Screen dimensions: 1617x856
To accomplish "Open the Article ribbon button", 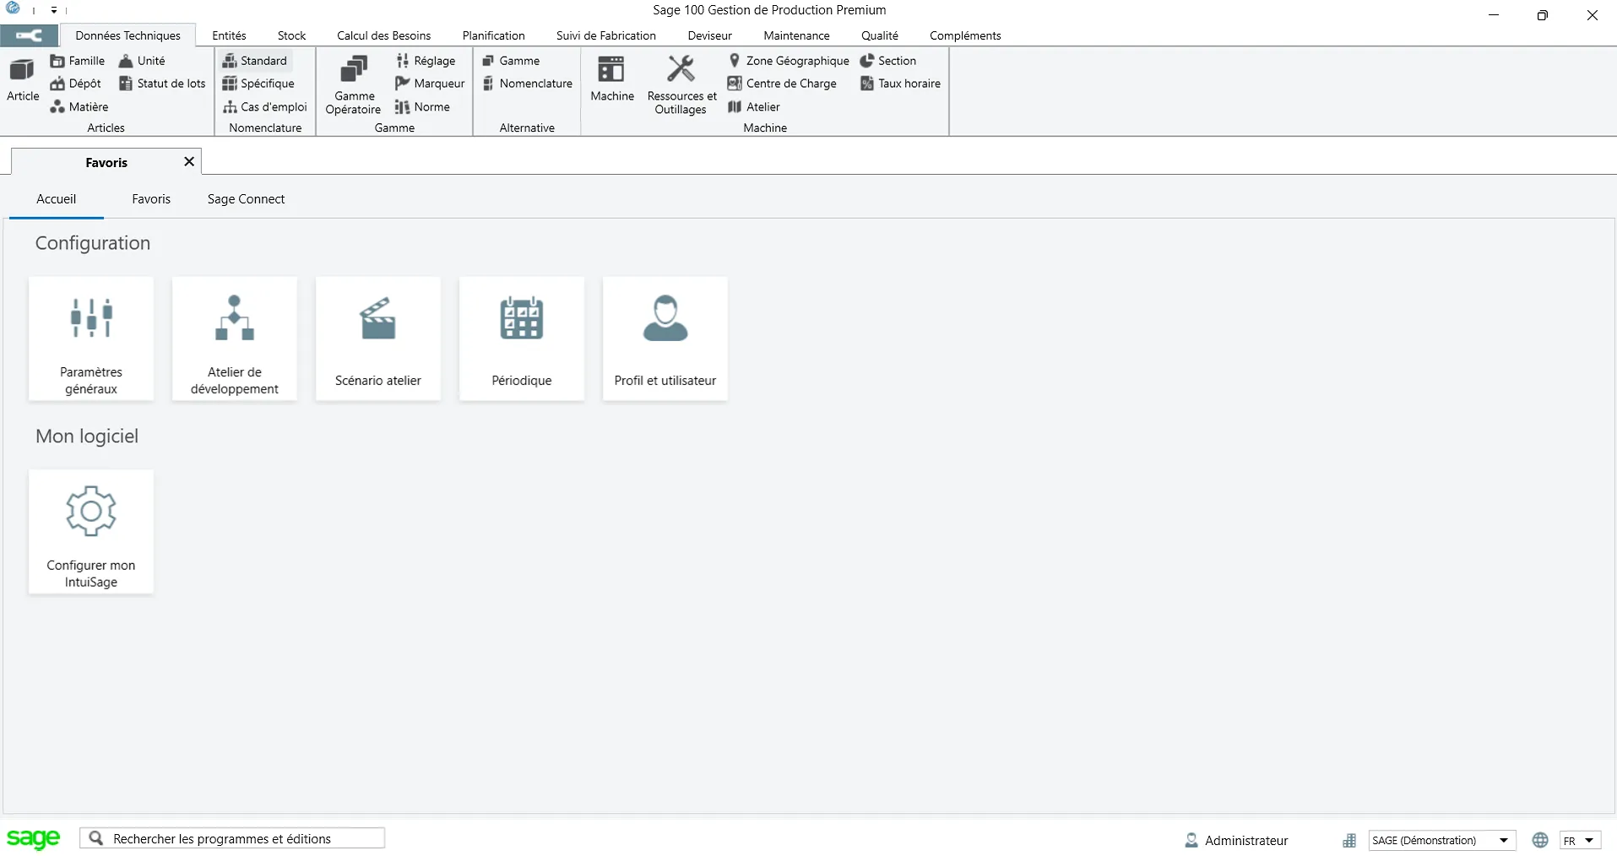I will 23,79.
